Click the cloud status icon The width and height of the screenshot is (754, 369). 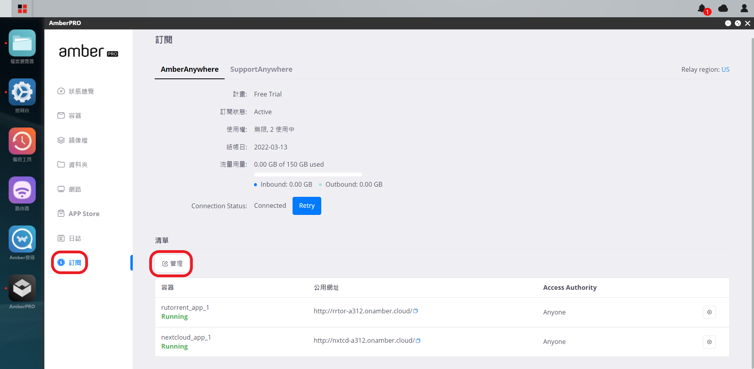click(723, 8)
